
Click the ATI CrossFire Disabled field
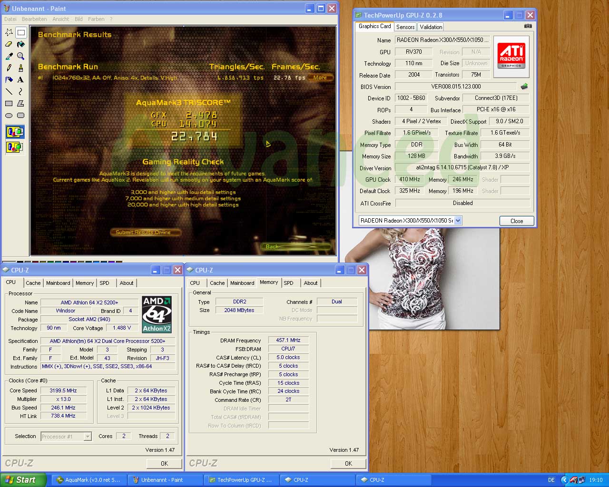462,203
